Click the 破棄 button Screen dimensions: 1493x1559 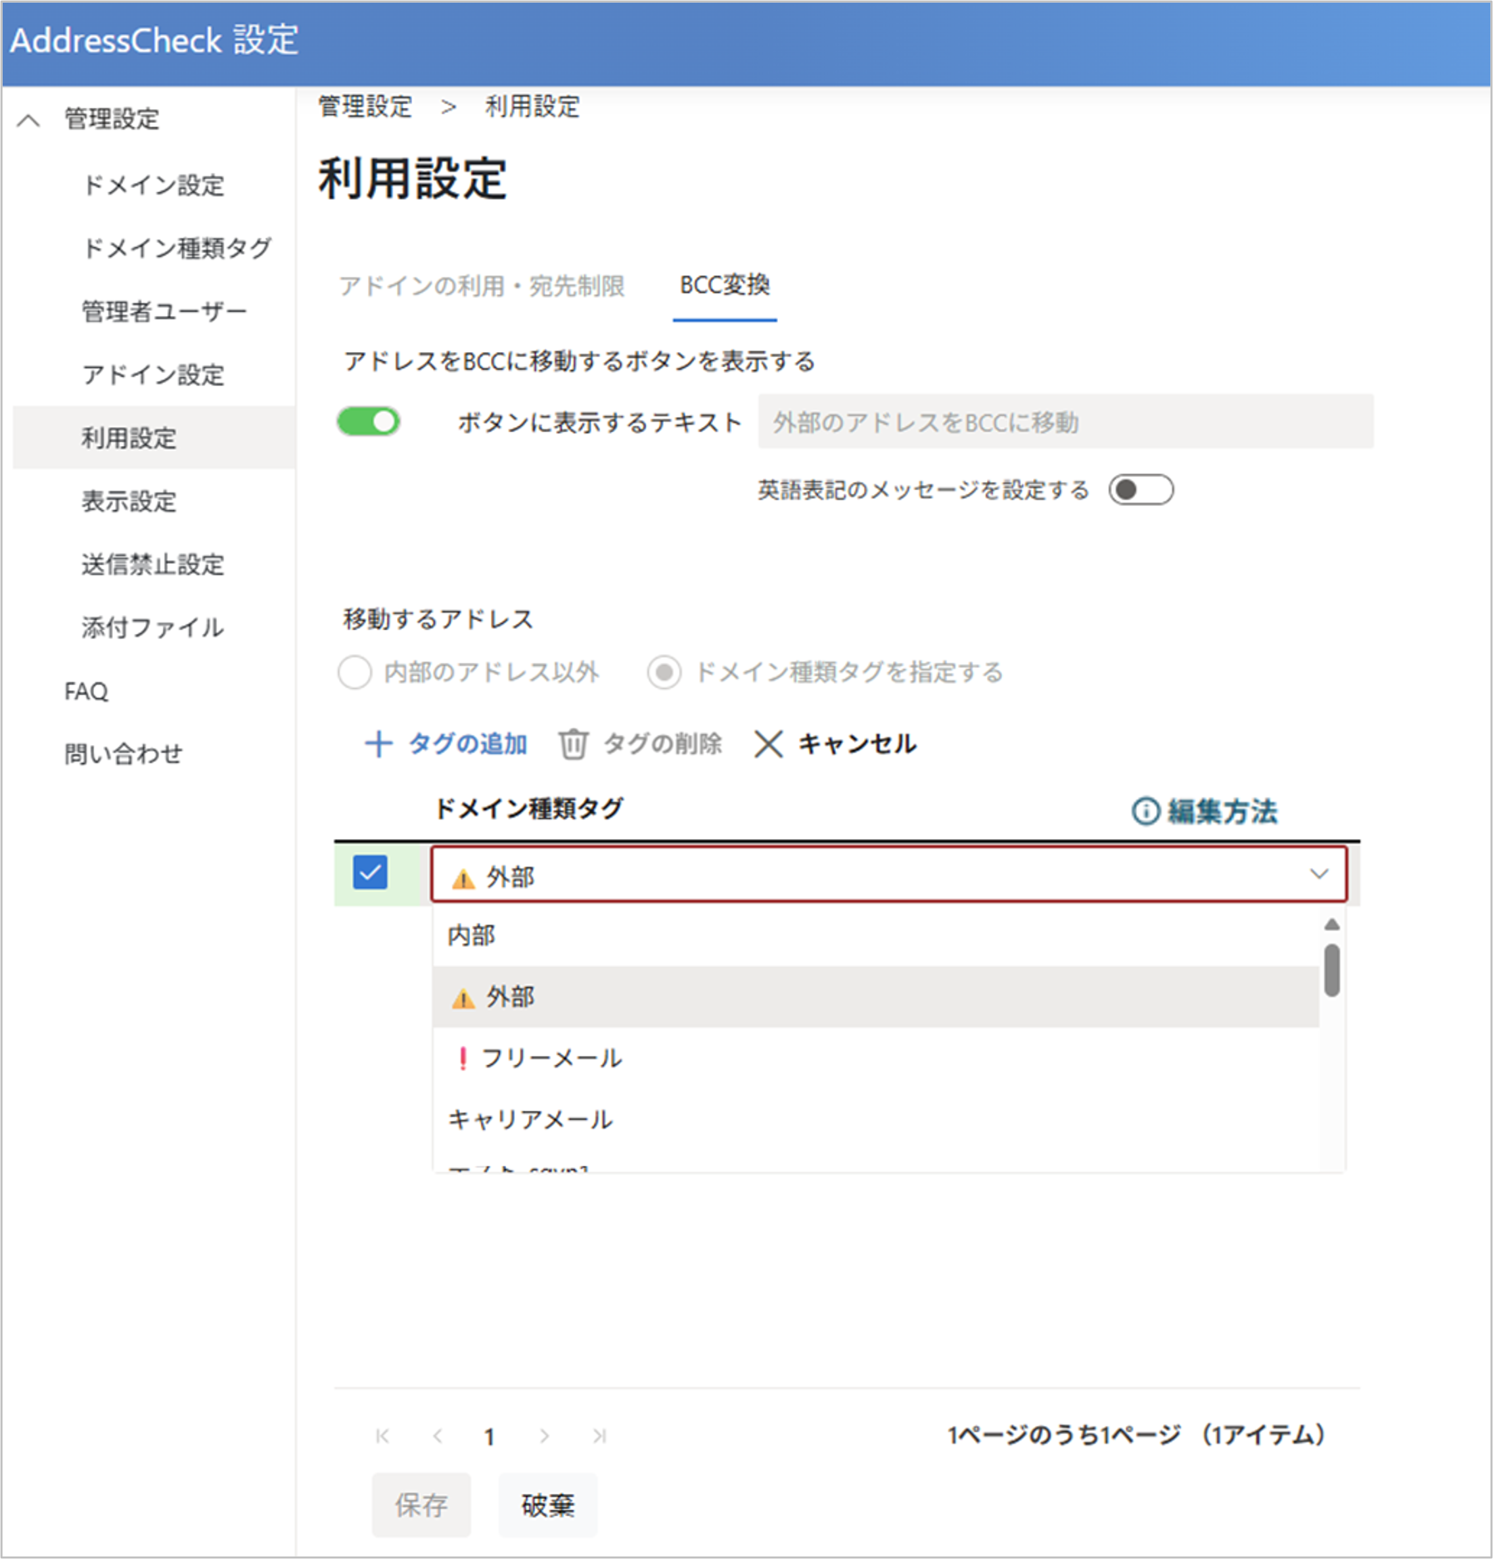click(547, 1505)
